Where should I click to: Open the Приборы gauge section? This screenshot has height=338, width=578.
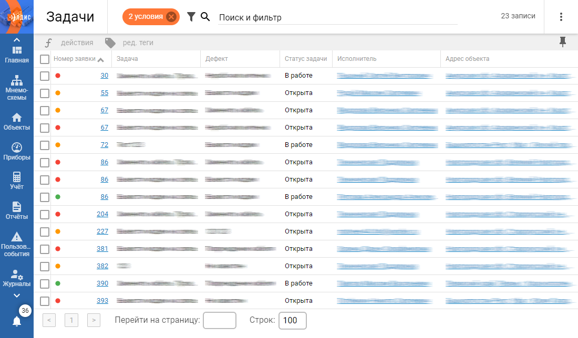tap(17, 152)
